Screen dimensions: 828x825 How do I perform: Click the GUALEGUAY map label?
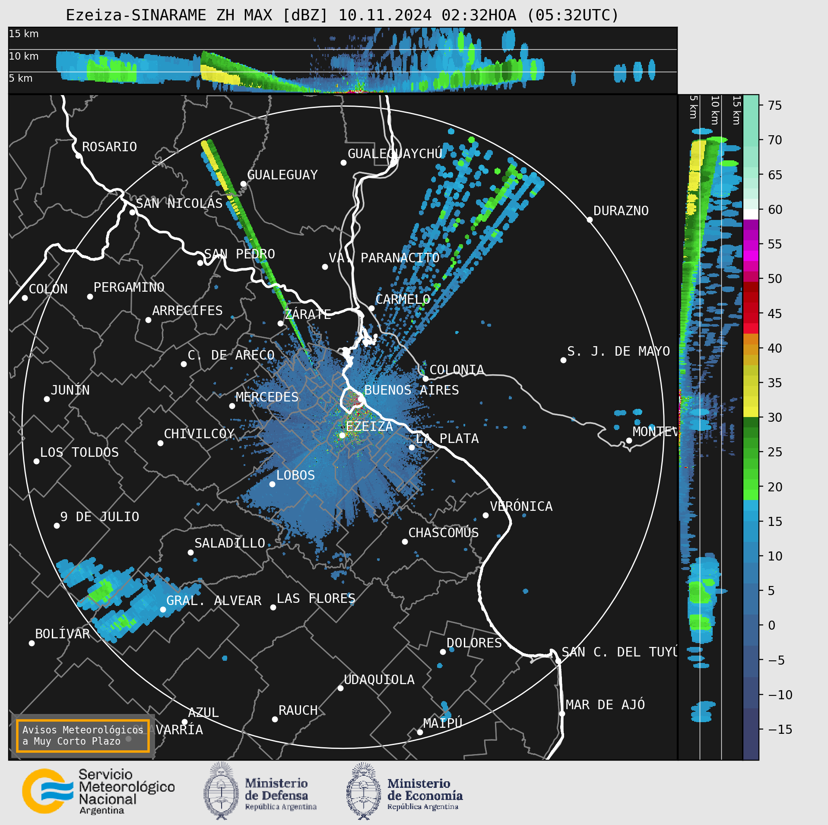[x=282, y=175]
